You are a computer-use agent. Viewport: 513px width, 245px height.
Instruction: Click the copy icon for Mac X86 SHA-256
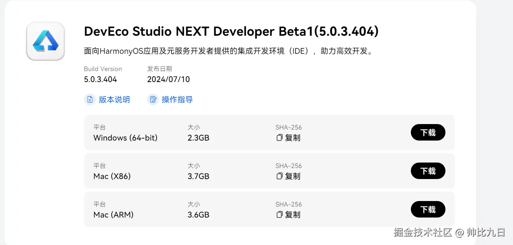coord(280,176)
